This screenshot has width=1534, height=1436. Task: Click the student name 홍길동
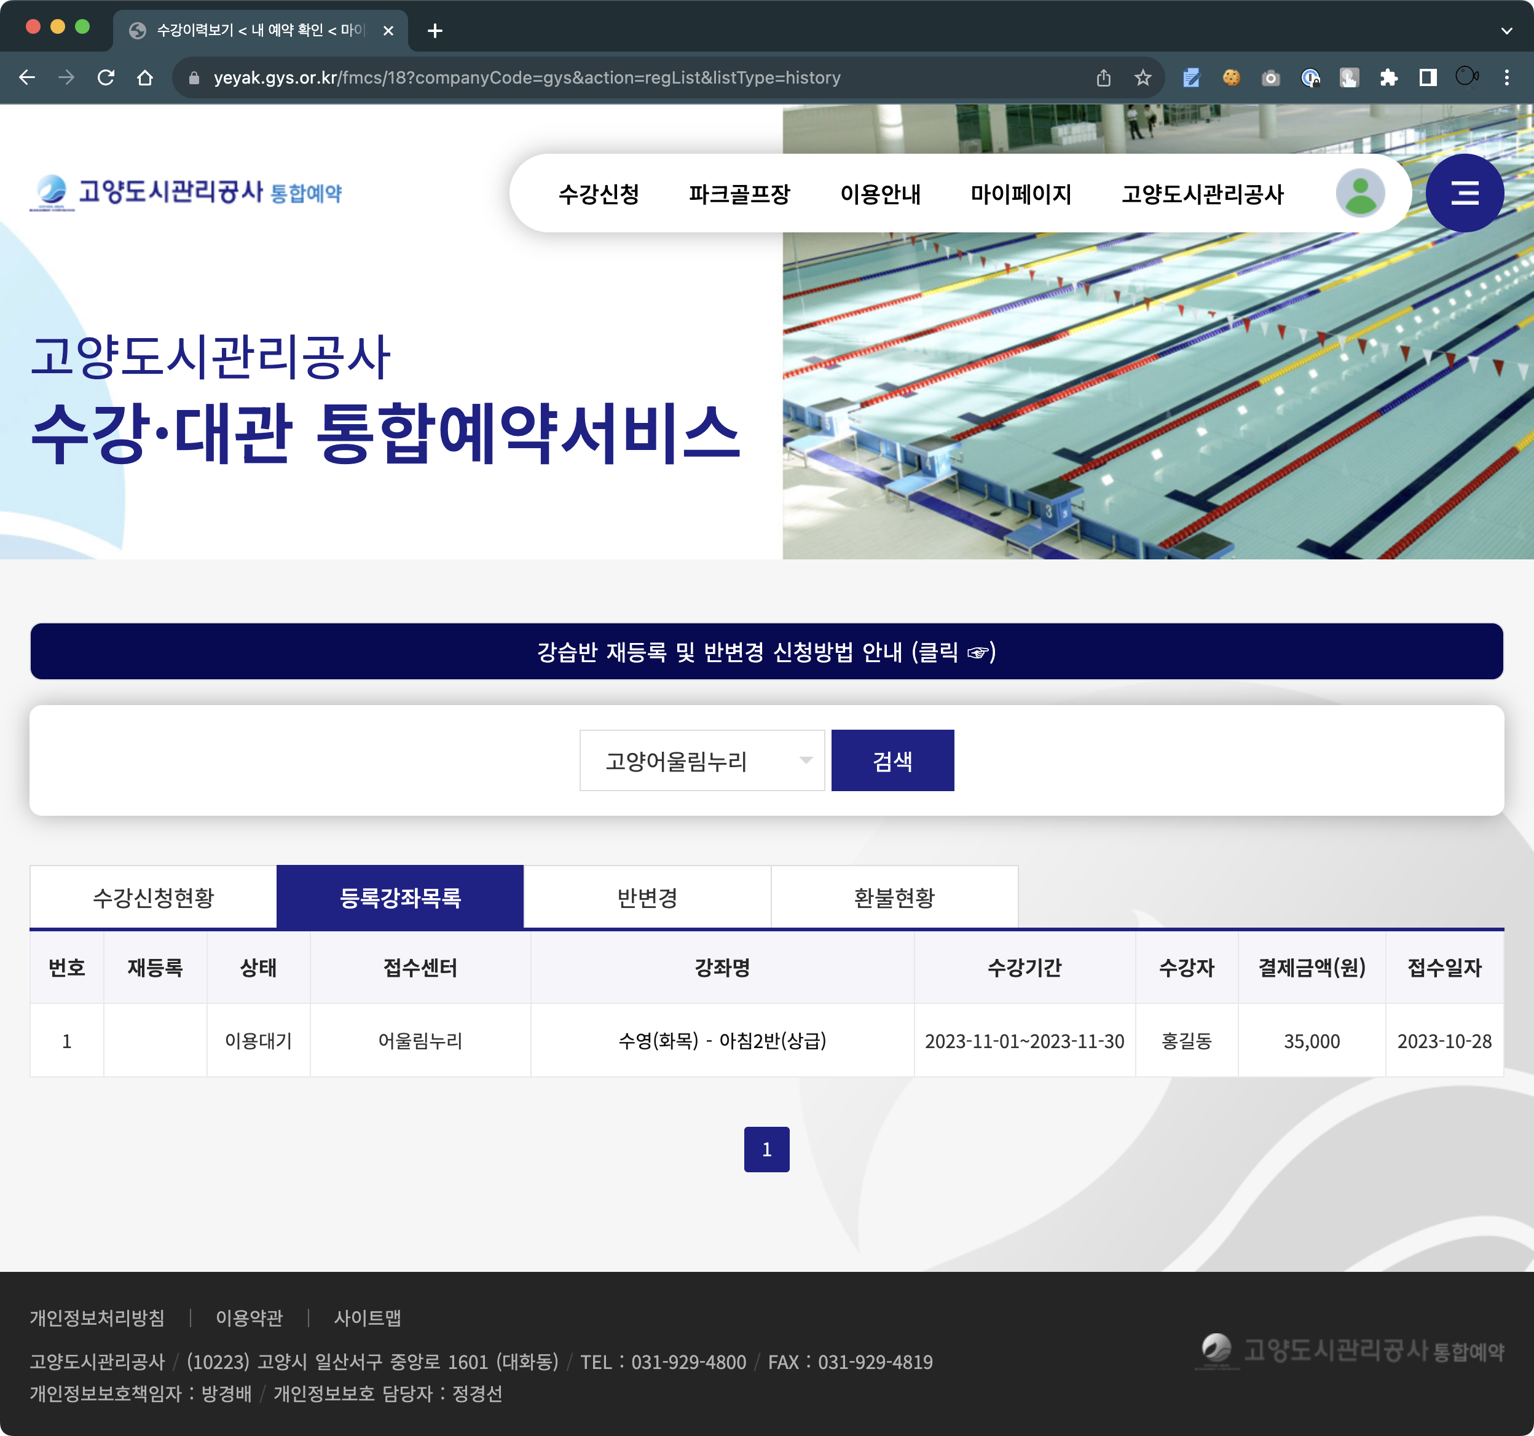point(1187,1040)
